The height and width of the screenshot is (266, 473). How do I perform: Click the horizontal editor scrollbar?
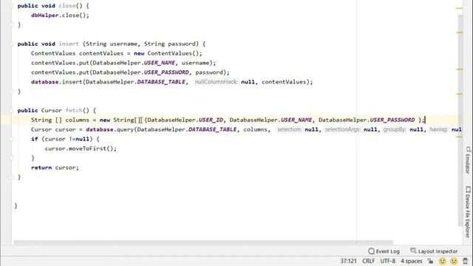pos(203,242)
